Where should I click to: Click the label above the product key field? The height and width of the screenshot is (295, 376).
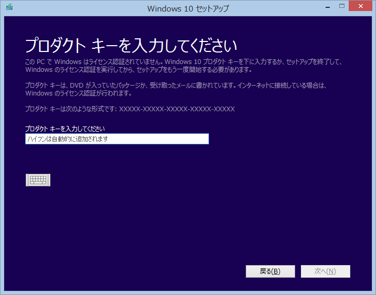pyautogui.click(x=65, y=129)
